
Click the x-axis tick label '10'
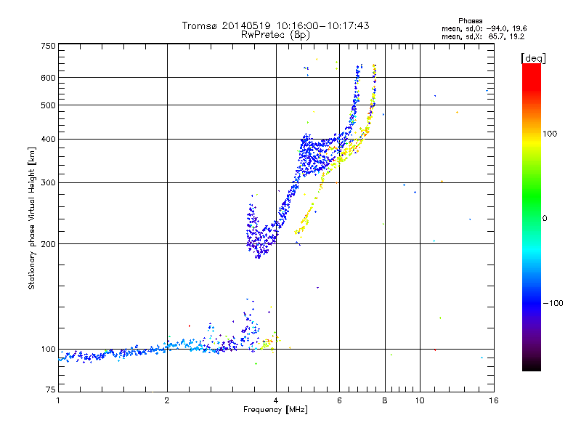tap(420, 400)
